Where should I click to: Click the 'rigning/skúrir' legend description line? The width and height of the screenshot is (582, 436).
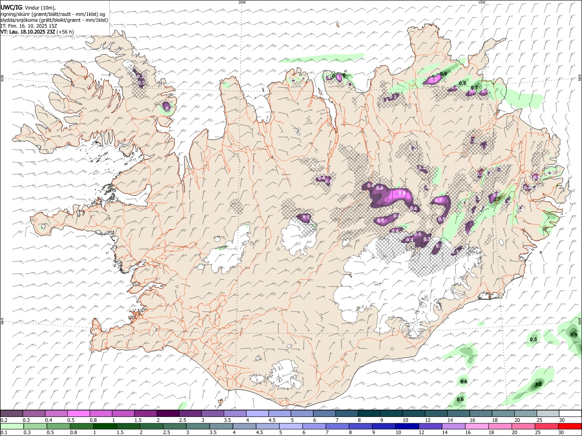pos(53,14)
